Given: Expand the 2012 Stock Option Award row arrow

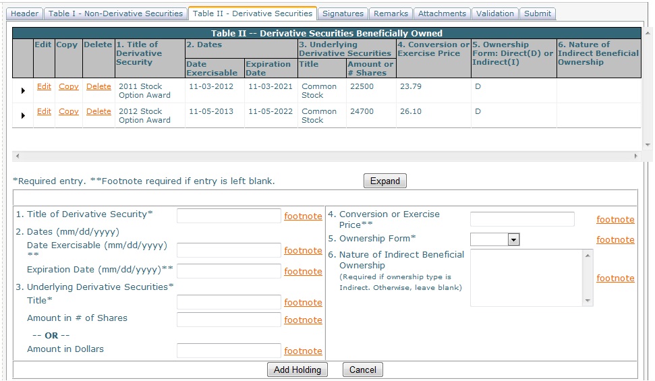Looking at the screenshot, I should (x=23, y=115).
